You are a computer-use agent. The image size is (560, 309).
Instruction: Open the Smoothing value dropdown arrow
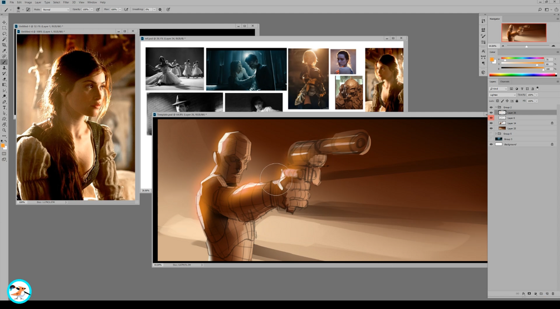pos(155,9)
